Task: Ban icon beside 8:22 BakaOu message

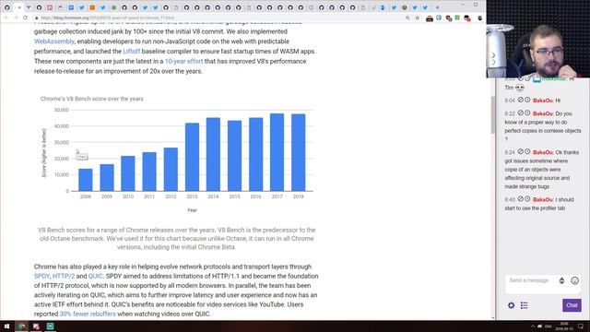Action: click(520, 113)
